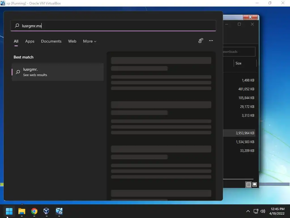Close the red XP-style window
Image resolution: width=290 pixels, height=218 pixels.
(250, 17)
